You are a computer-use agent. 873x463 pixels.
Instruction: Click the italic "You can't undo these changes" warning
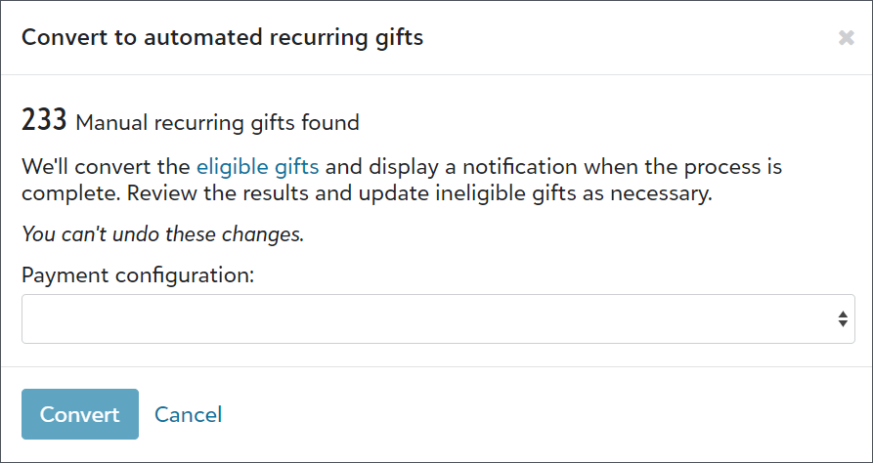pyautogui.click(x=162, y=234)
